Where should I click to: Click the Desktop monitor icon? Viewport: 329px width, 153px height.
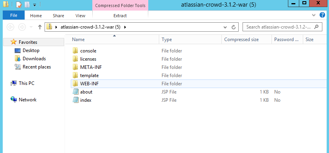pyautogui.click(x=18, y=50)
